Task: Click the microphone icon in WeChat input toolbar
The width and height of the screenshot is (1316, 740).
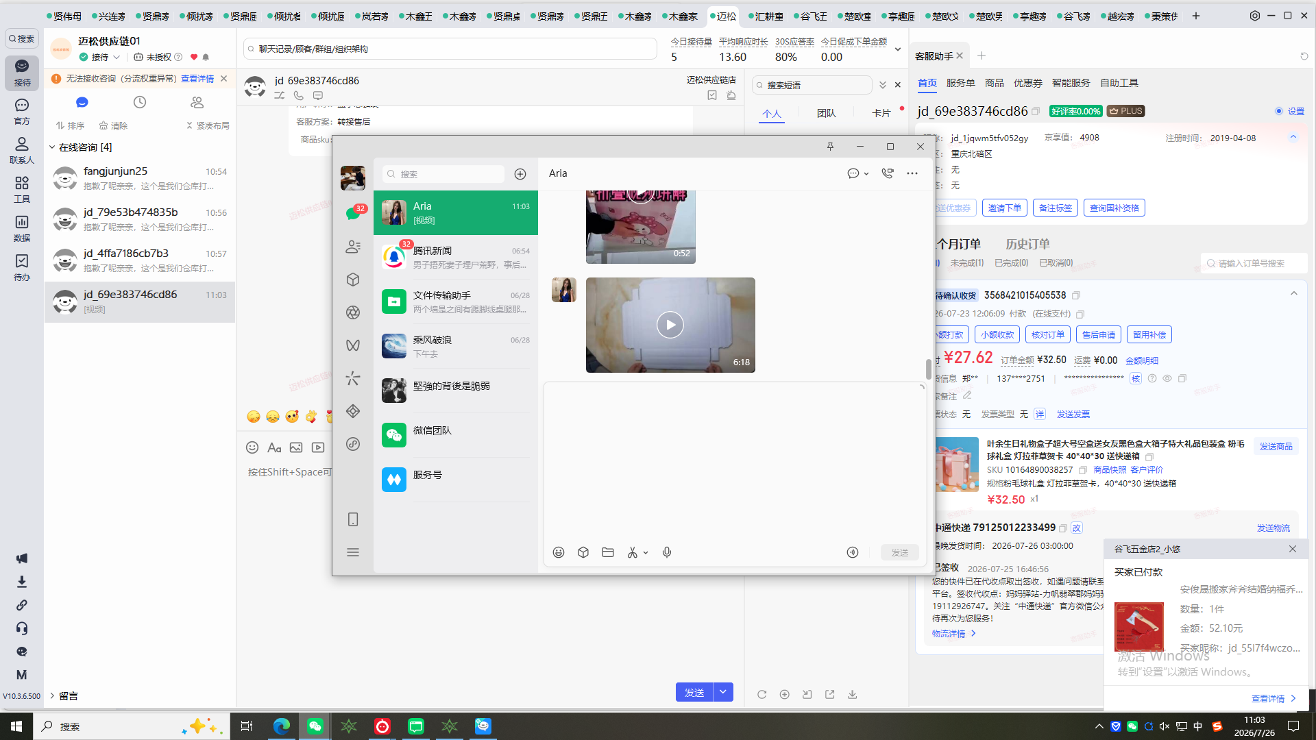Action: point(667,552)
